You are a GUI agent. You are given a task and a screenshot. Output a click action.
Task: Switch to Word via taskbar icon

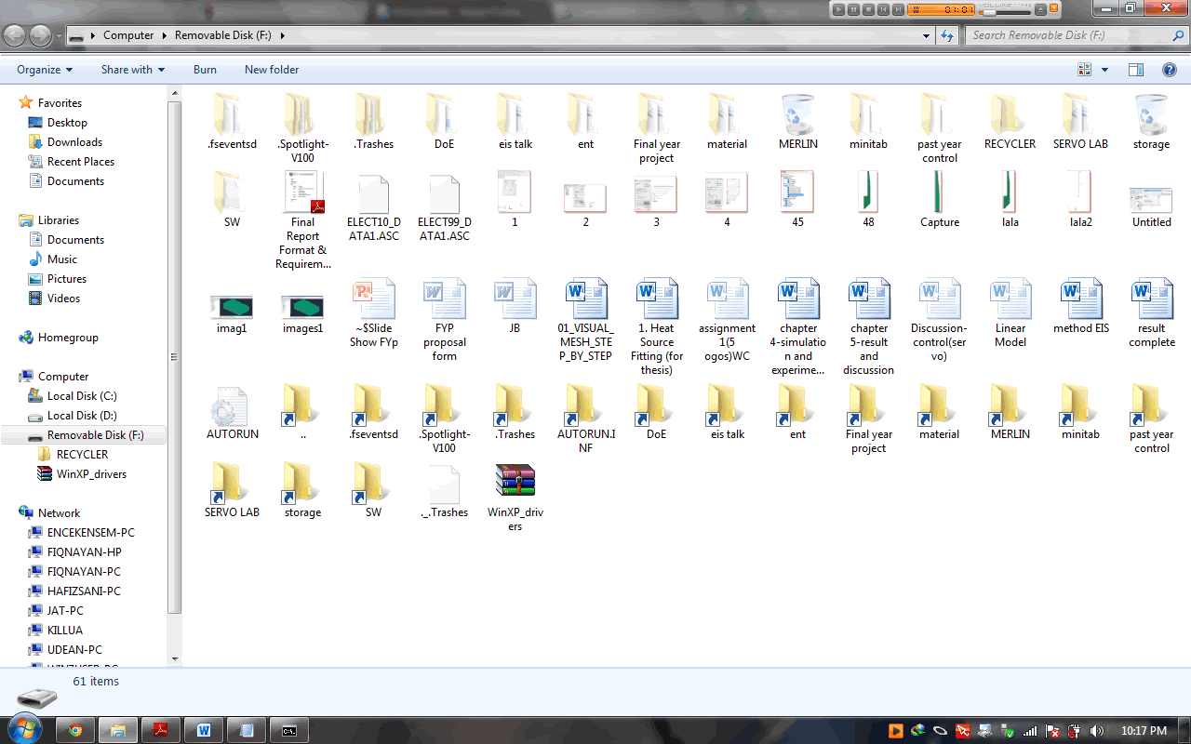[204, 730]
